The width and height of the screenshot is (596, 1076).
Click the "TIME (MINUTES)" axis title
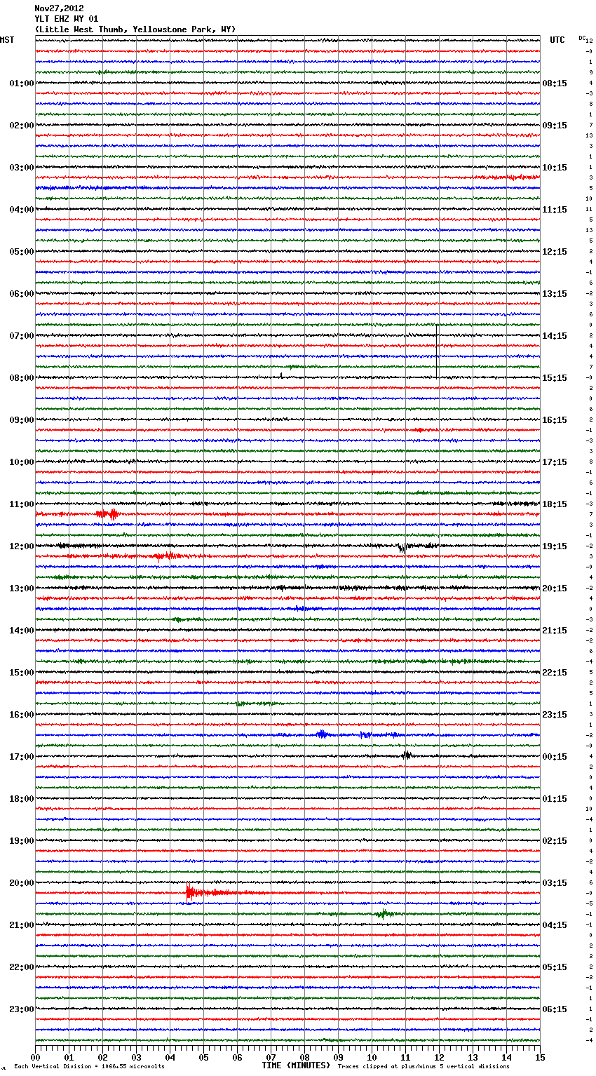[296, 1065]
